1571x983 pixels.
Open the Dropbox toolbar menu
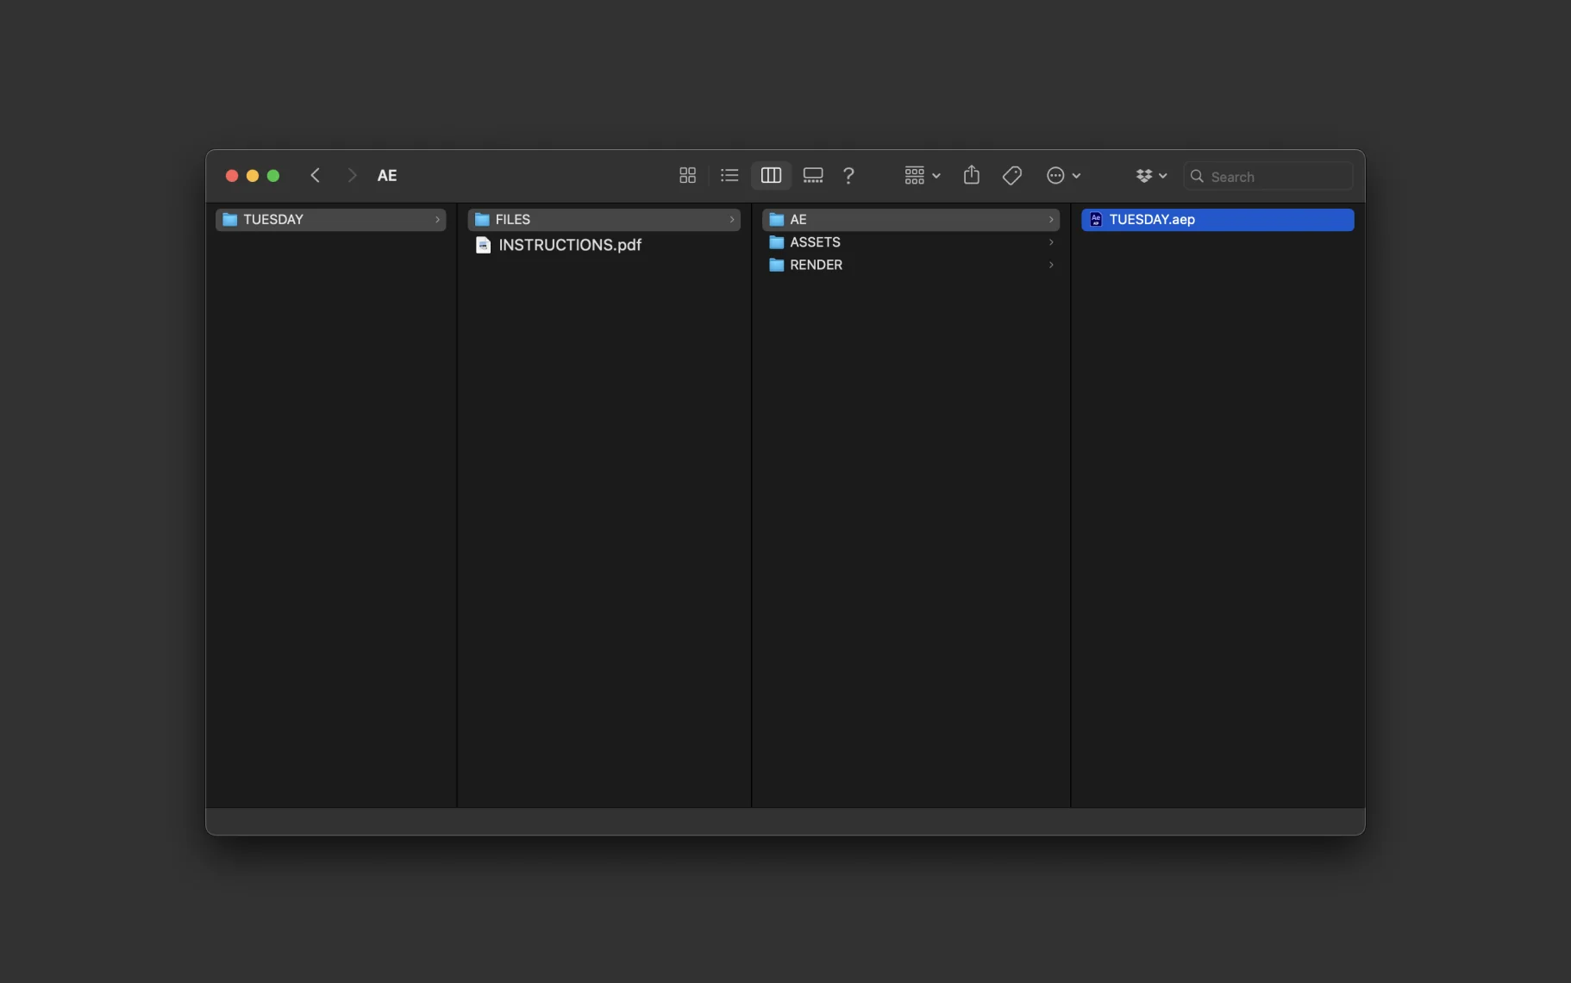1150,176
